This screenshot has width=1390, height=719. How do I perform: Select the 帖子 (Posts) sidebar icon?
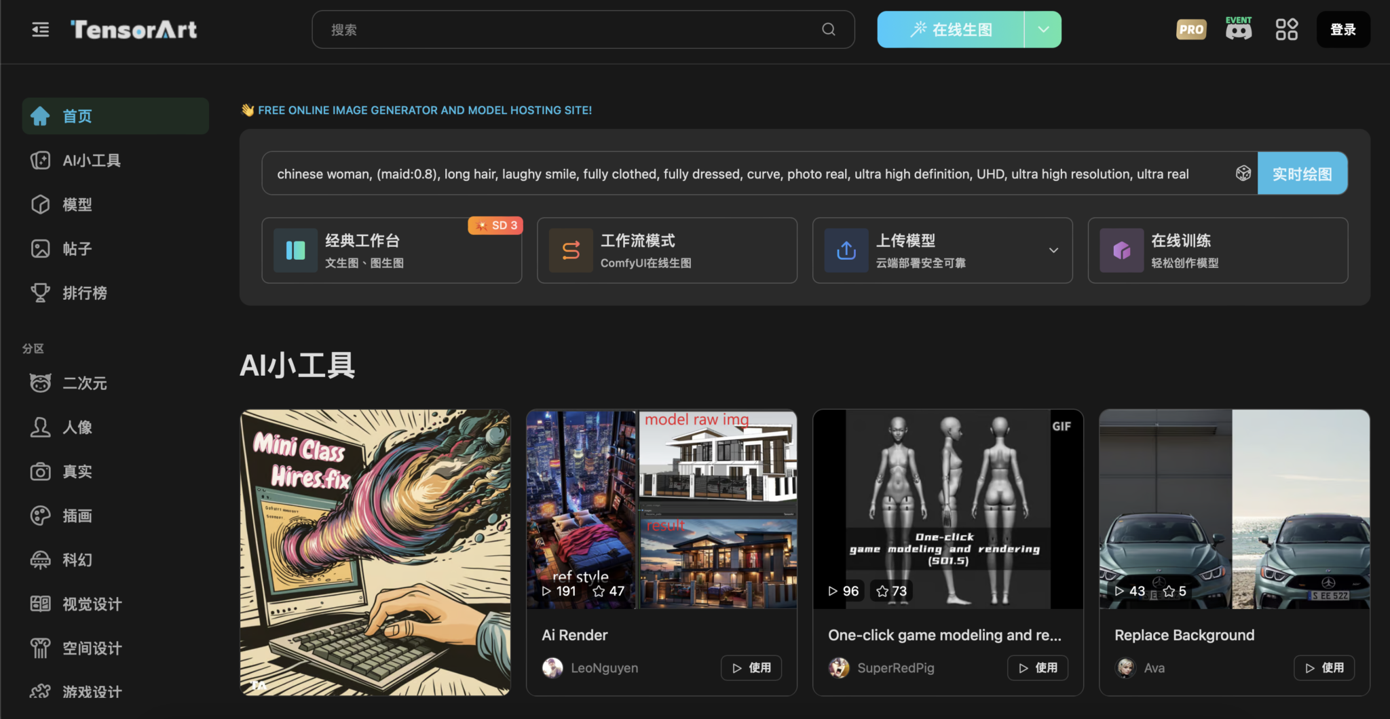coord(41,248)
